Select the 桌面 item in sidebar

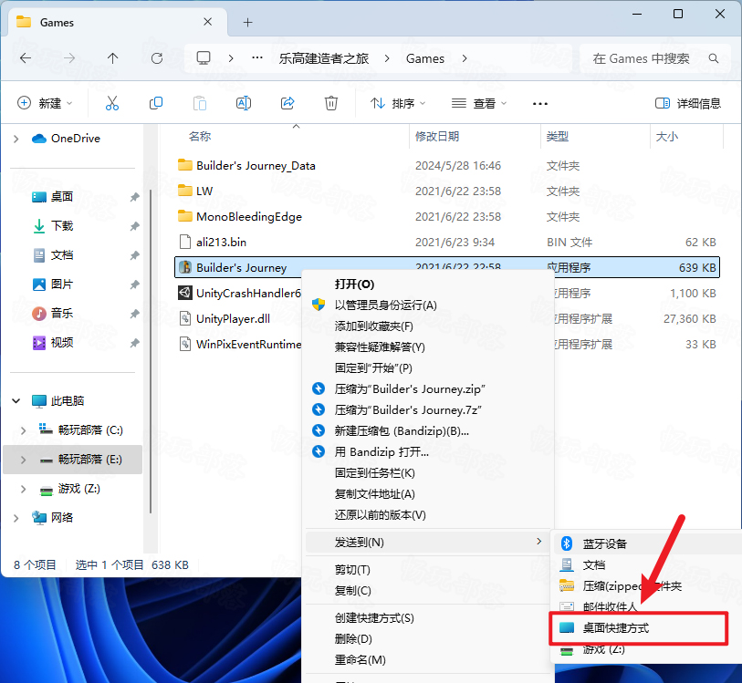(62, 197)
